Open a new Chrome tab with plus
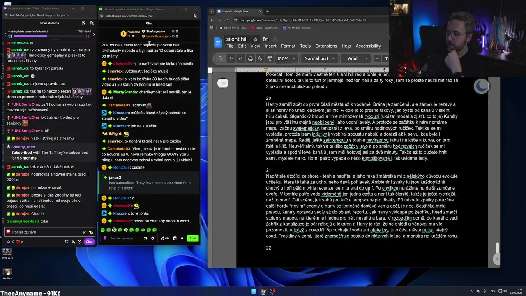526x296 pixels. coord(267,11)
